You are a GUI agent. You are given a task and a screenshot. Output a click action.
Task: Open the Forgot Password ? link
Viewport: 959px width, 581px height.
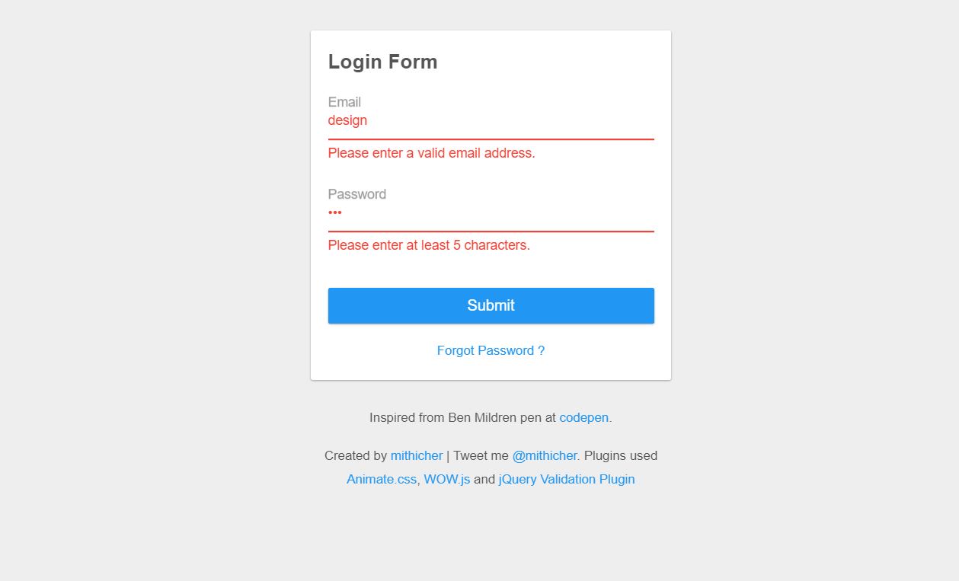coord(491,350)
